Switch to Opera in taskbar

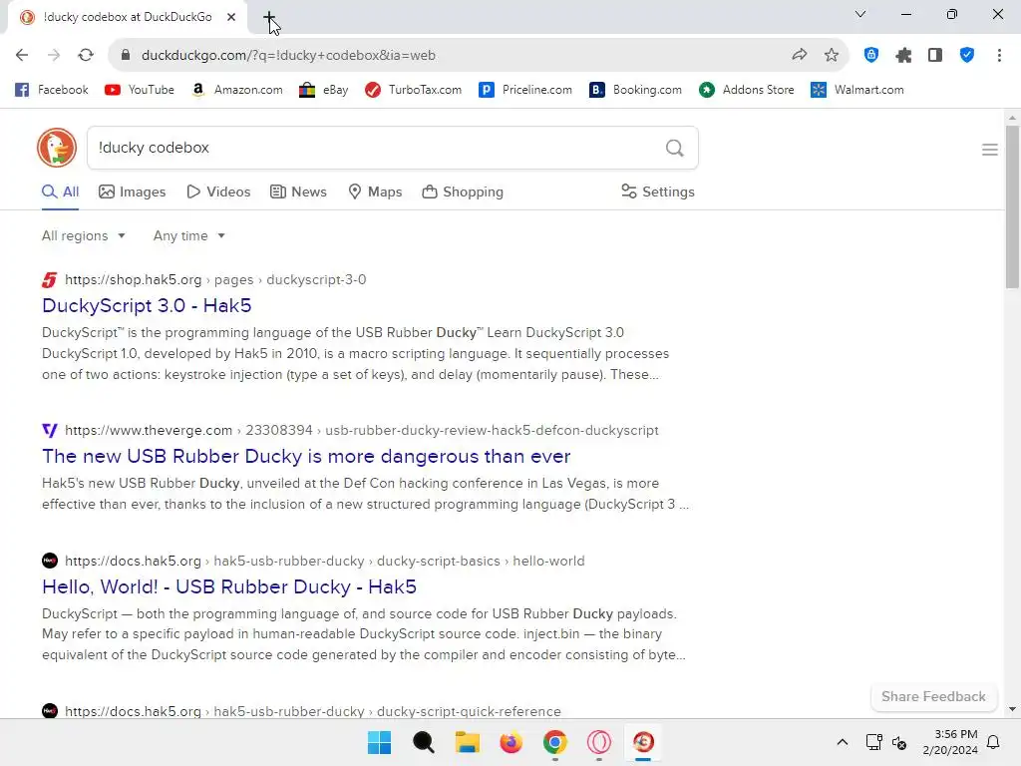pyautogui.click(x=599, y=742)
